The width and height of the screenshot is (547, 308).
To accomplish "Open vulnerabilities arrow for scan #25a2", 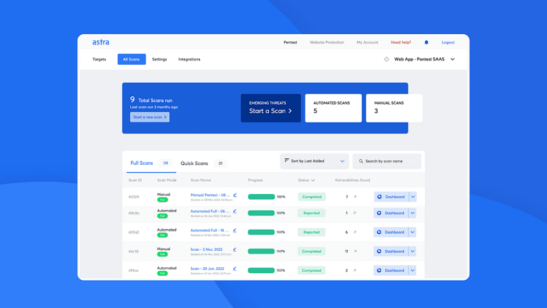I will click(355, 232).
